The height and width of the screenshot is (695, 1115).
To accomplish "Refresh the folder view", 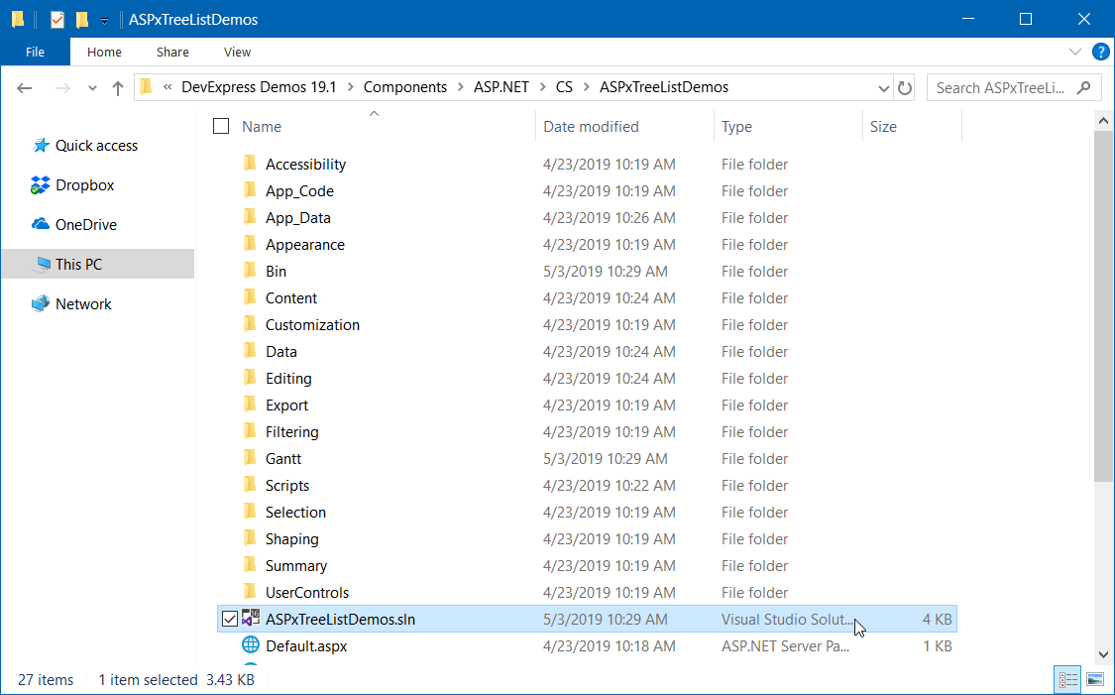I will tap(905, 88).
